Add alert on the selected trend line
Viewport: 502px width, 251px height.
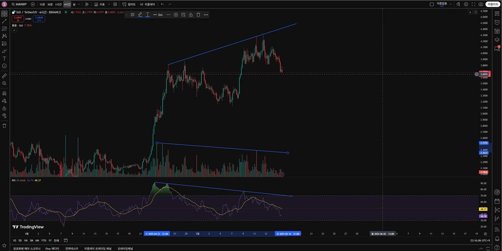[184, 15]
